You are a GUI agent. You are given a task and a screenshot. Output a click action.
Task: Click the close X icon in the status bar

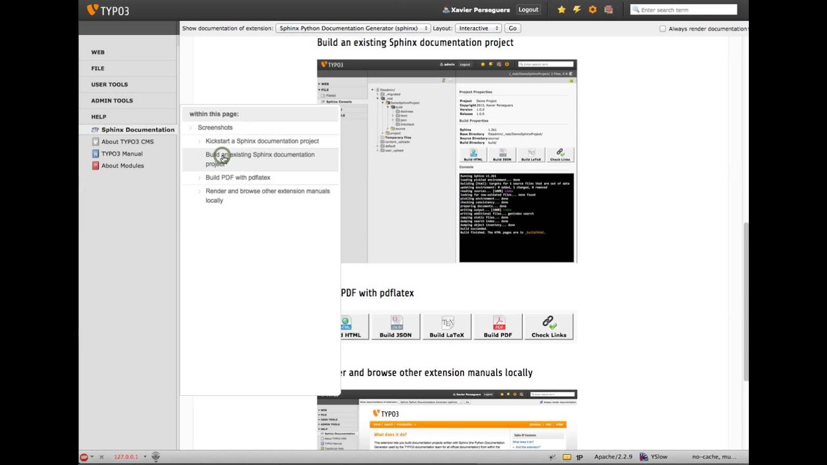click(101, 457)
